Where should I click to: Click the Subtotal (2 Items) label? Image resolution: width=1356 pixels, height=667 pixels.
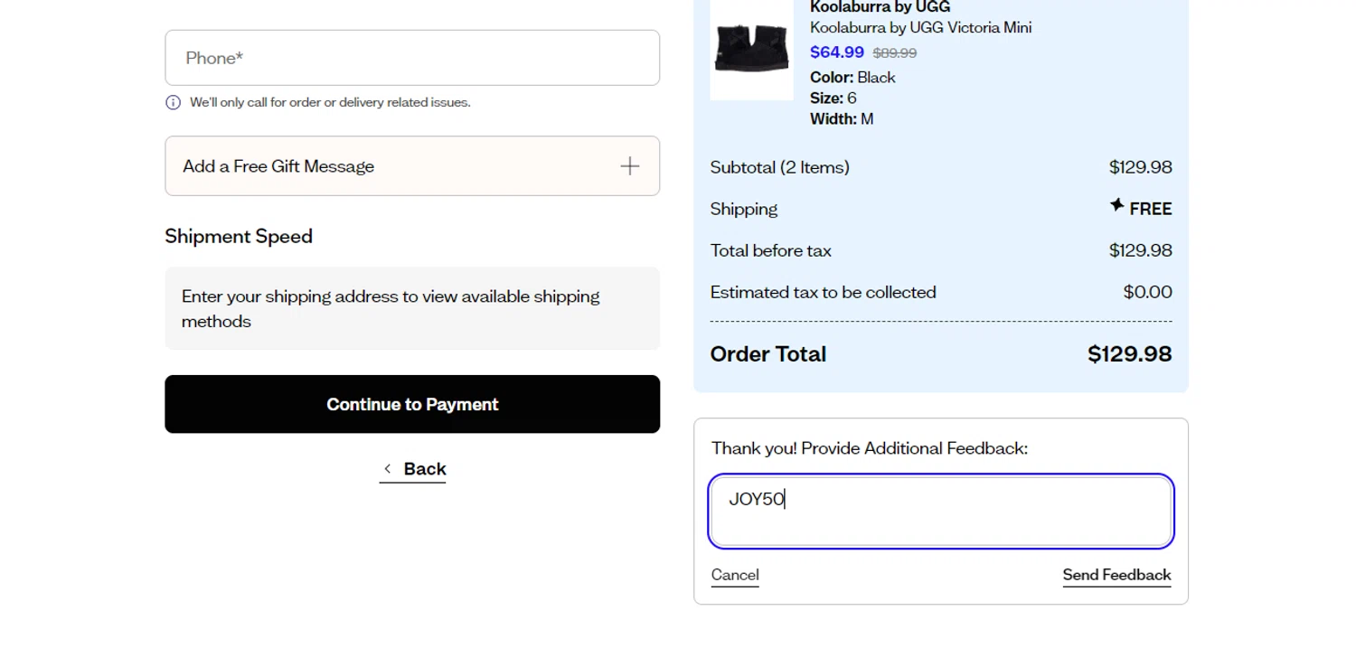779,167
